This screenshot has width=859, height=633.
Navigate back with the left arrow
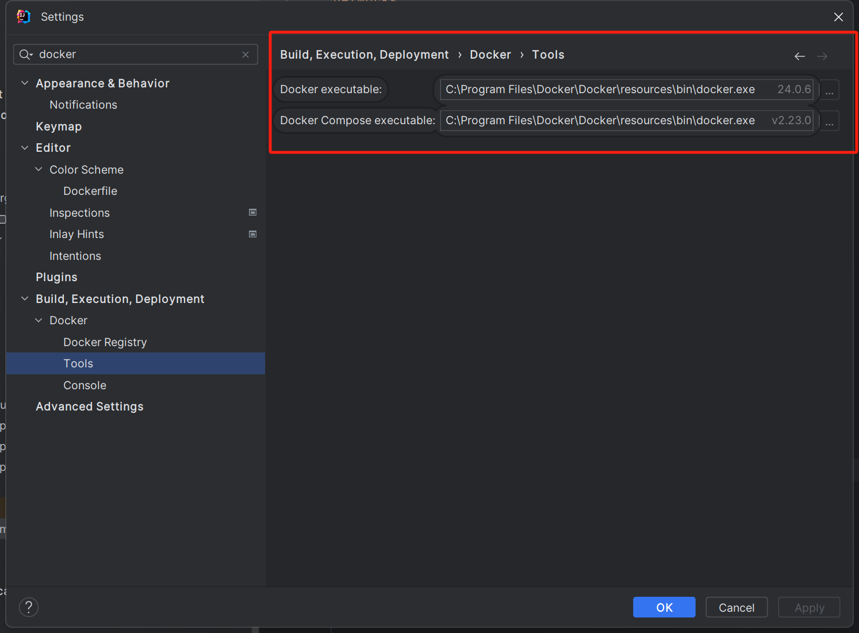[799, 56]
